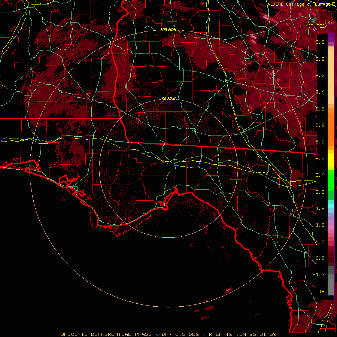
Task: Select the 2.6 value on the legend
Action: [320, 192]
